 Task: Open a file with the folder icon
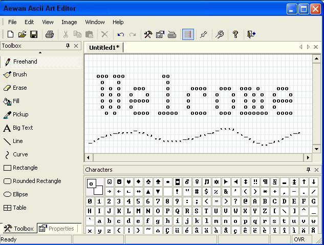tap(22, 34)
